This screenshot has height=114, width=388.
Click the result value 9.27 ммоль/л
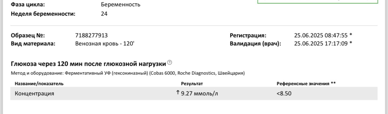(x=199, y=94)
